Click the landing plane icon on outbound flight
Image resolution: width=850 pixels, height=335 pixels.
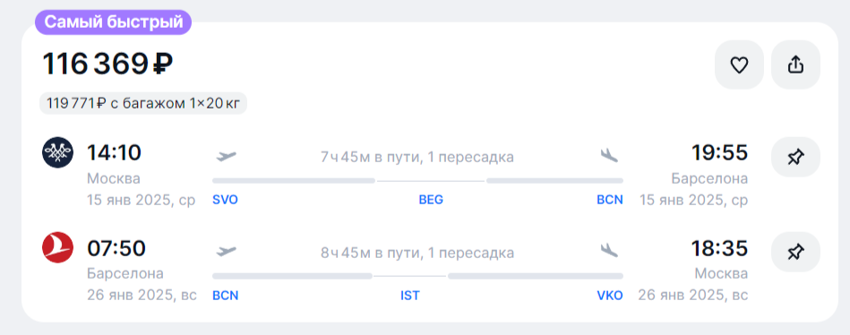(x=609, y=156)
